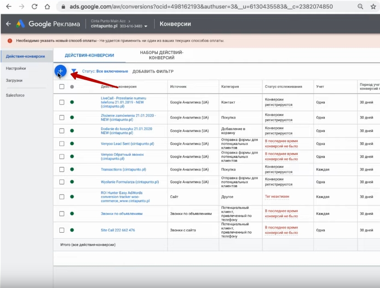
Task: Open Venyoo Обратный звонок conversion link
Action: pyautogui.click(x=122, y=157)
